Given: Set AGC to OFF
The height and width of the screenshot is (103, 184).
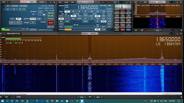Looking at the screenshot, I should coord(97,27).
